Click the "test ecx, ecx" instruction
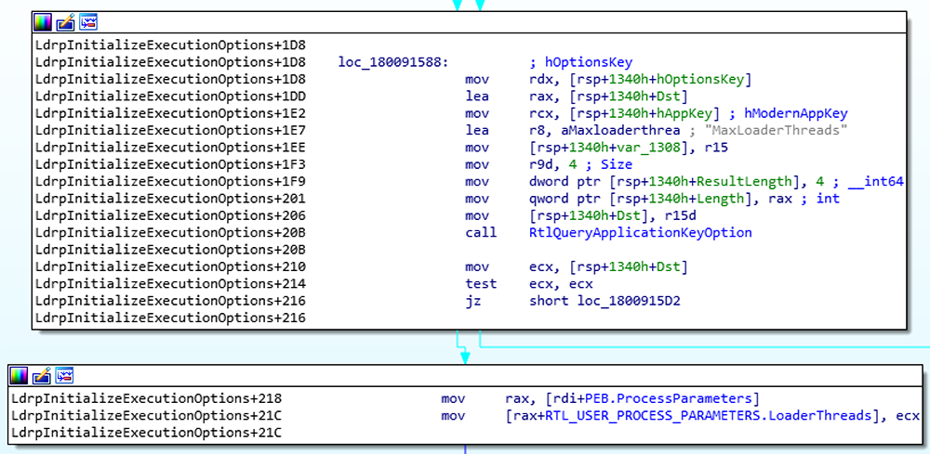Image resolution: width=930 pixels, height=454 pixels. pyautogui.click(x=529, y=284)
